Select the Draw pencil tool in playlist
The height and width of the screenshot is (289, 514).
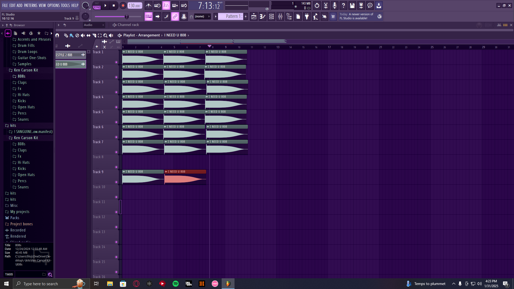[x=66, y=35]
